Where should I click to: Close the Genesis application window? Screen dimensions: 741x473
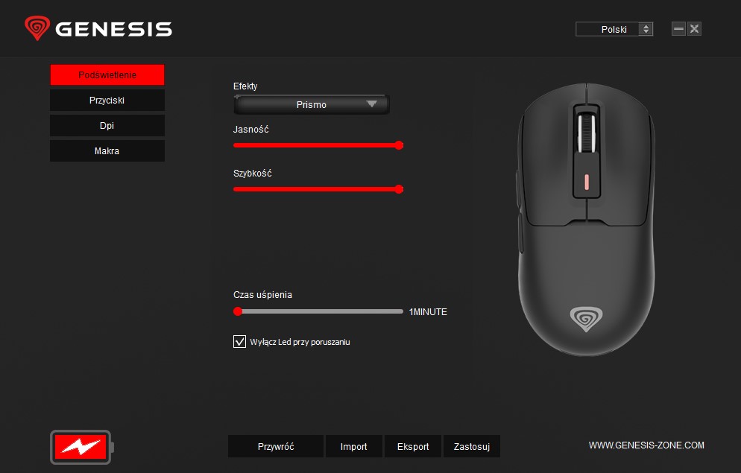point(694,29)
